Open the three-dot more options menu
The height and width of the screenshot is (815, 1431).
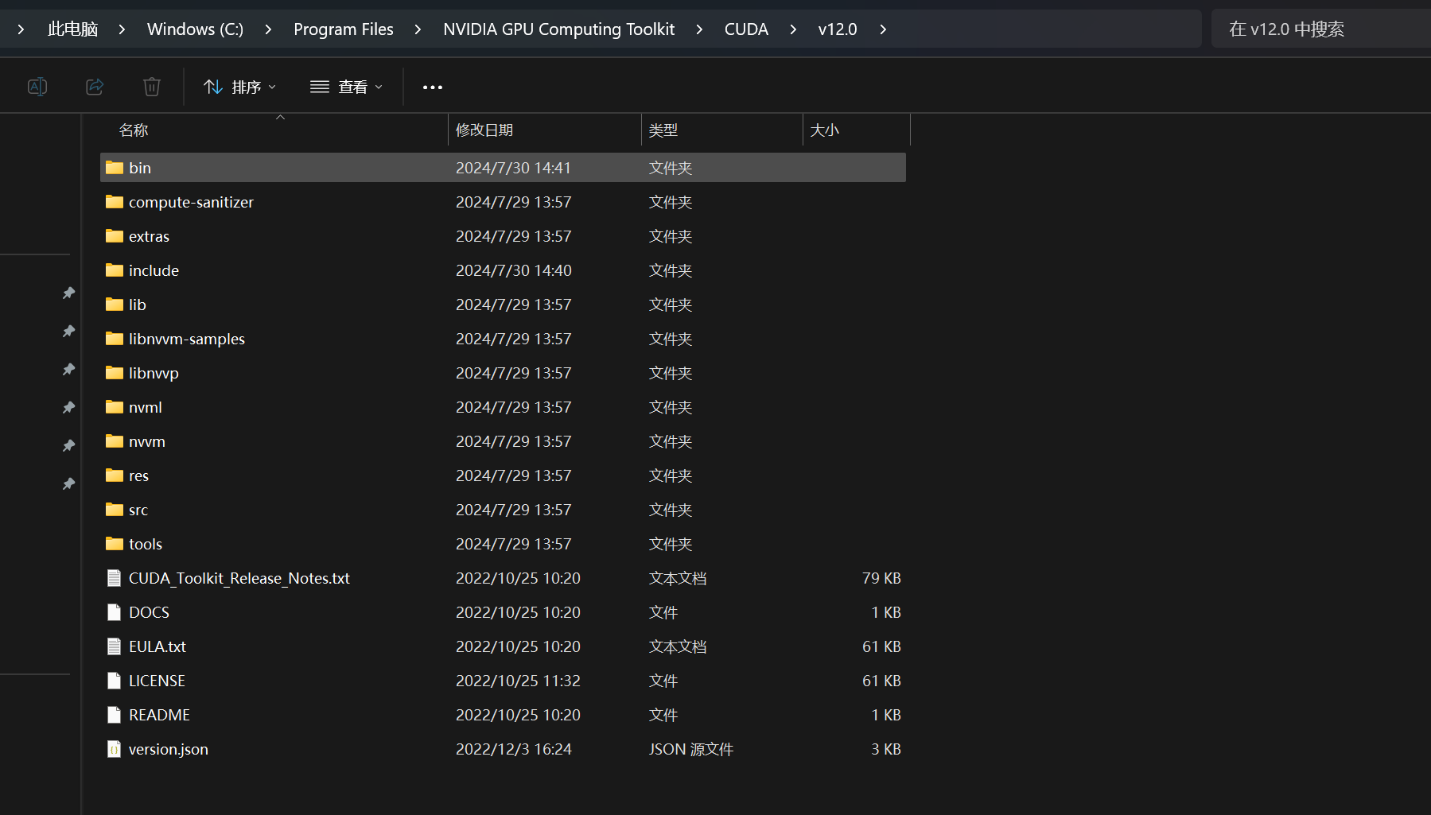coord(433,87)
